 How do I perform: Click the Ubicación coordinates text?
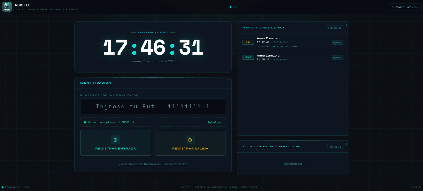point(277,46)
